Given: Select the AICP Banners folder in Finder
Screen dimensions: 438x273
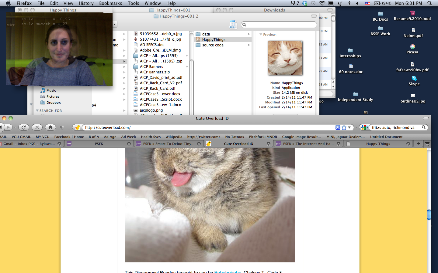Looking at the screenshot, I should (151, 67).
